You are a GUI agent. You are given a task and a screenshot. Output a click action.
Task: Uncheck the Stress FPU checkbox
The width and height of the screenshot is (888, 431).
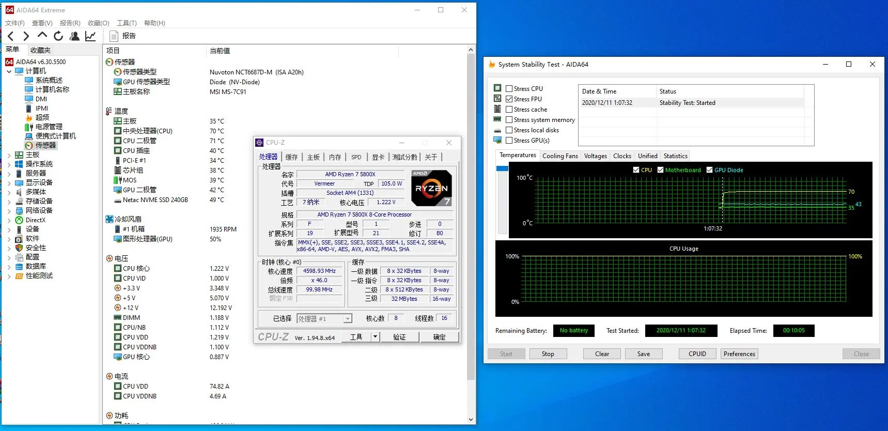[x=509, y=99]
